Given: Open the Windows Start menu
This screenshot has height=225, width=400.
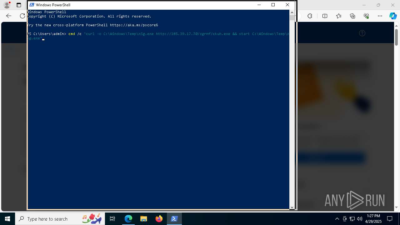Looking at the screenshot, I should coord(7,219).
